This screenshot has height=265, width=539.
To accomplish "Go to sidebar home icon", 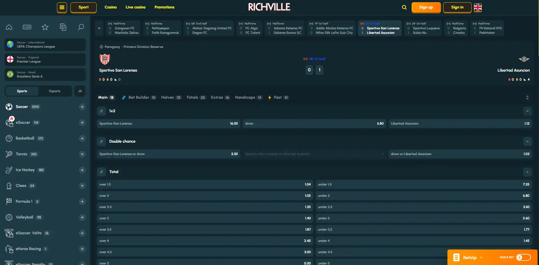I will [x=9, y=27].
